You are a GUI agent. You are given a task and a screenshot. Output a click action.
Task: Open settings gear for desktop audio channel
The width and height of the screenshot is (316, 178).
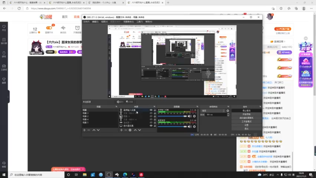pos(194,127)
